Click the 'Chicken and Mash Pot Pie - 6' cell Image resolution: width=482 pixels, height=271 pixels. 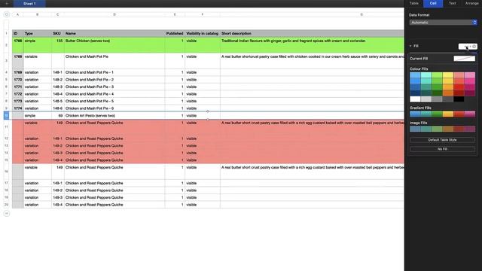(x=114, y=108)
